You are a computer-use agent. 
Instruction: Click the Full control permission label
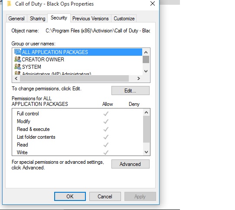click(x=28, y=114)
